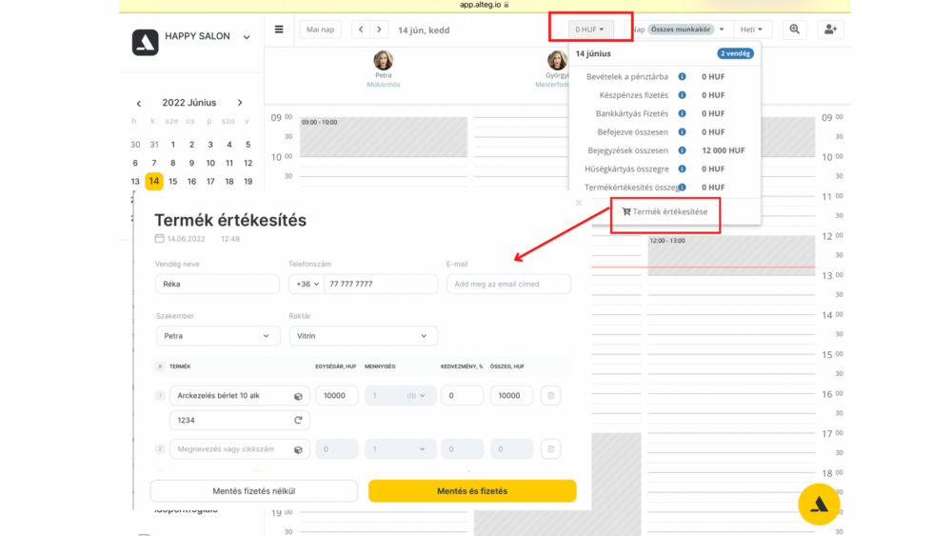Image resolution: width=952 pixels, height=536 pixels.
Task: Info icon next to Befejezve összesen
Action: coord(682,131)
